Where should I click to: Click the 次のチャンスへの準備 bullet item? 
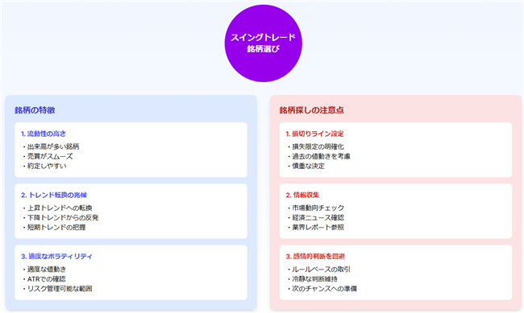pos(322,289)
